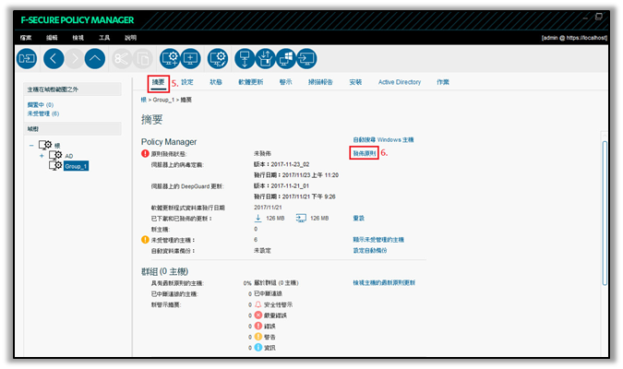The width and height of the screenshot is (623, 369).
Task: Click the Windows logo monitors toolbar icon
Action: (x=286, y=59)
